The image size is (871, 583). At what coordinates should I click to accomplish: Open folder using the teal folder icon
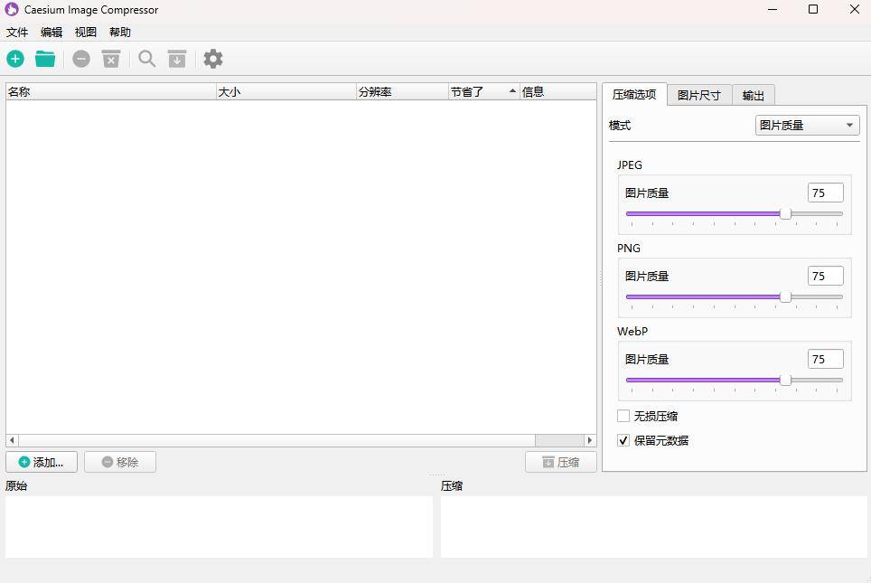pyautogui.click(x=45, y=59)
